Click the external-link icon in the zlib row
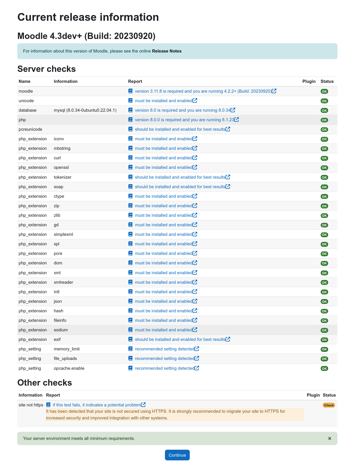This screenshot has width=357, height=465. click(x=195, y=215)
